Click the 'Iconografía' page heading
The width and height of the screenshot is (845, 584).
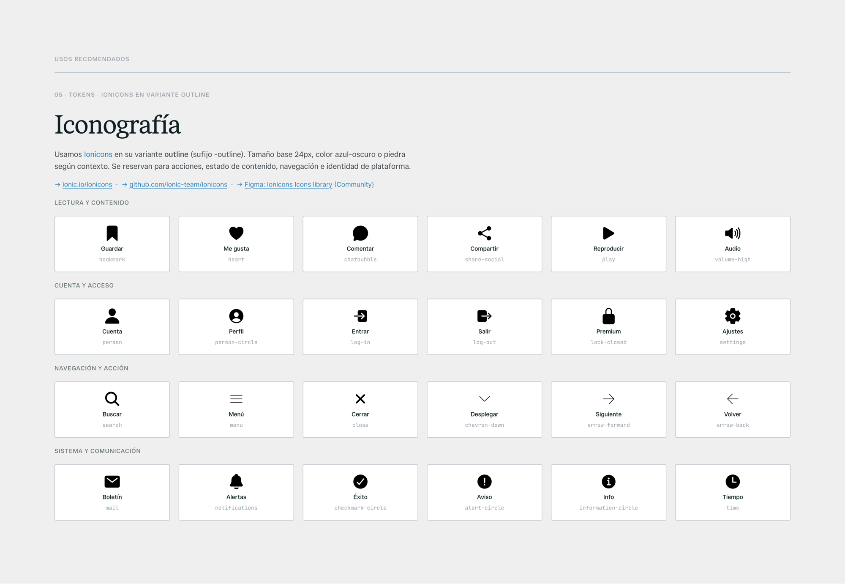[117, 125]
